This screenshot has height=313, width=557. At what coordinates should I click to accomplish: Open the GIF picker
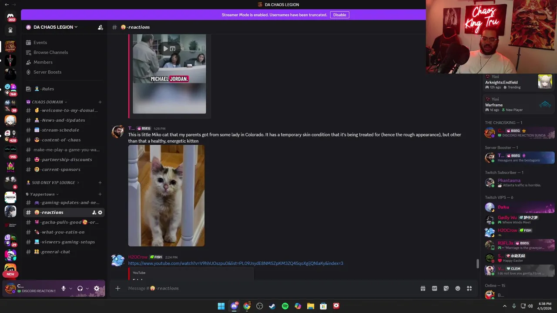point(434,288)
